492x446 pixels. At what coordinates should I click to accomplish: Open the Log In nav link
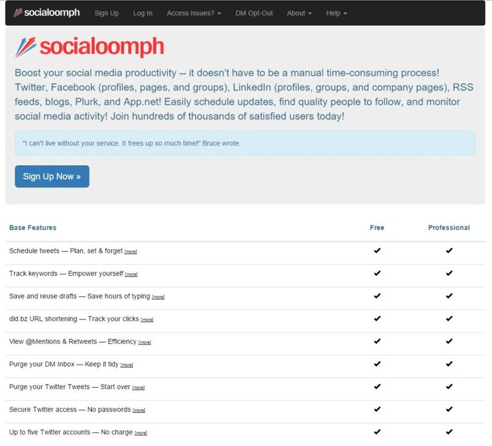pyautogui.click(x=143, y=13)
